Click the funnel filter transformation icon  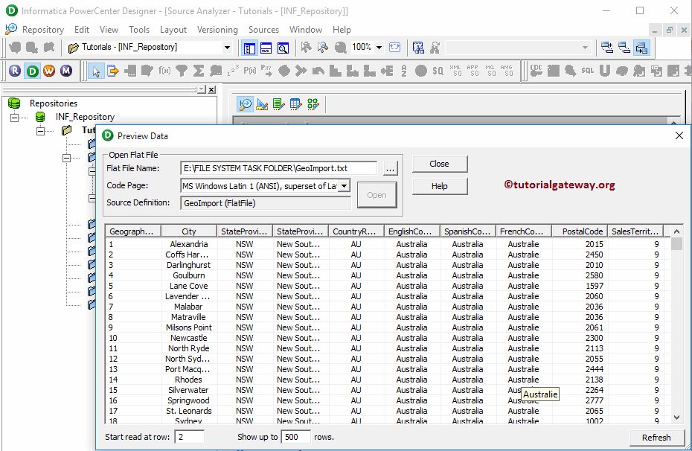tap(182, 71)
